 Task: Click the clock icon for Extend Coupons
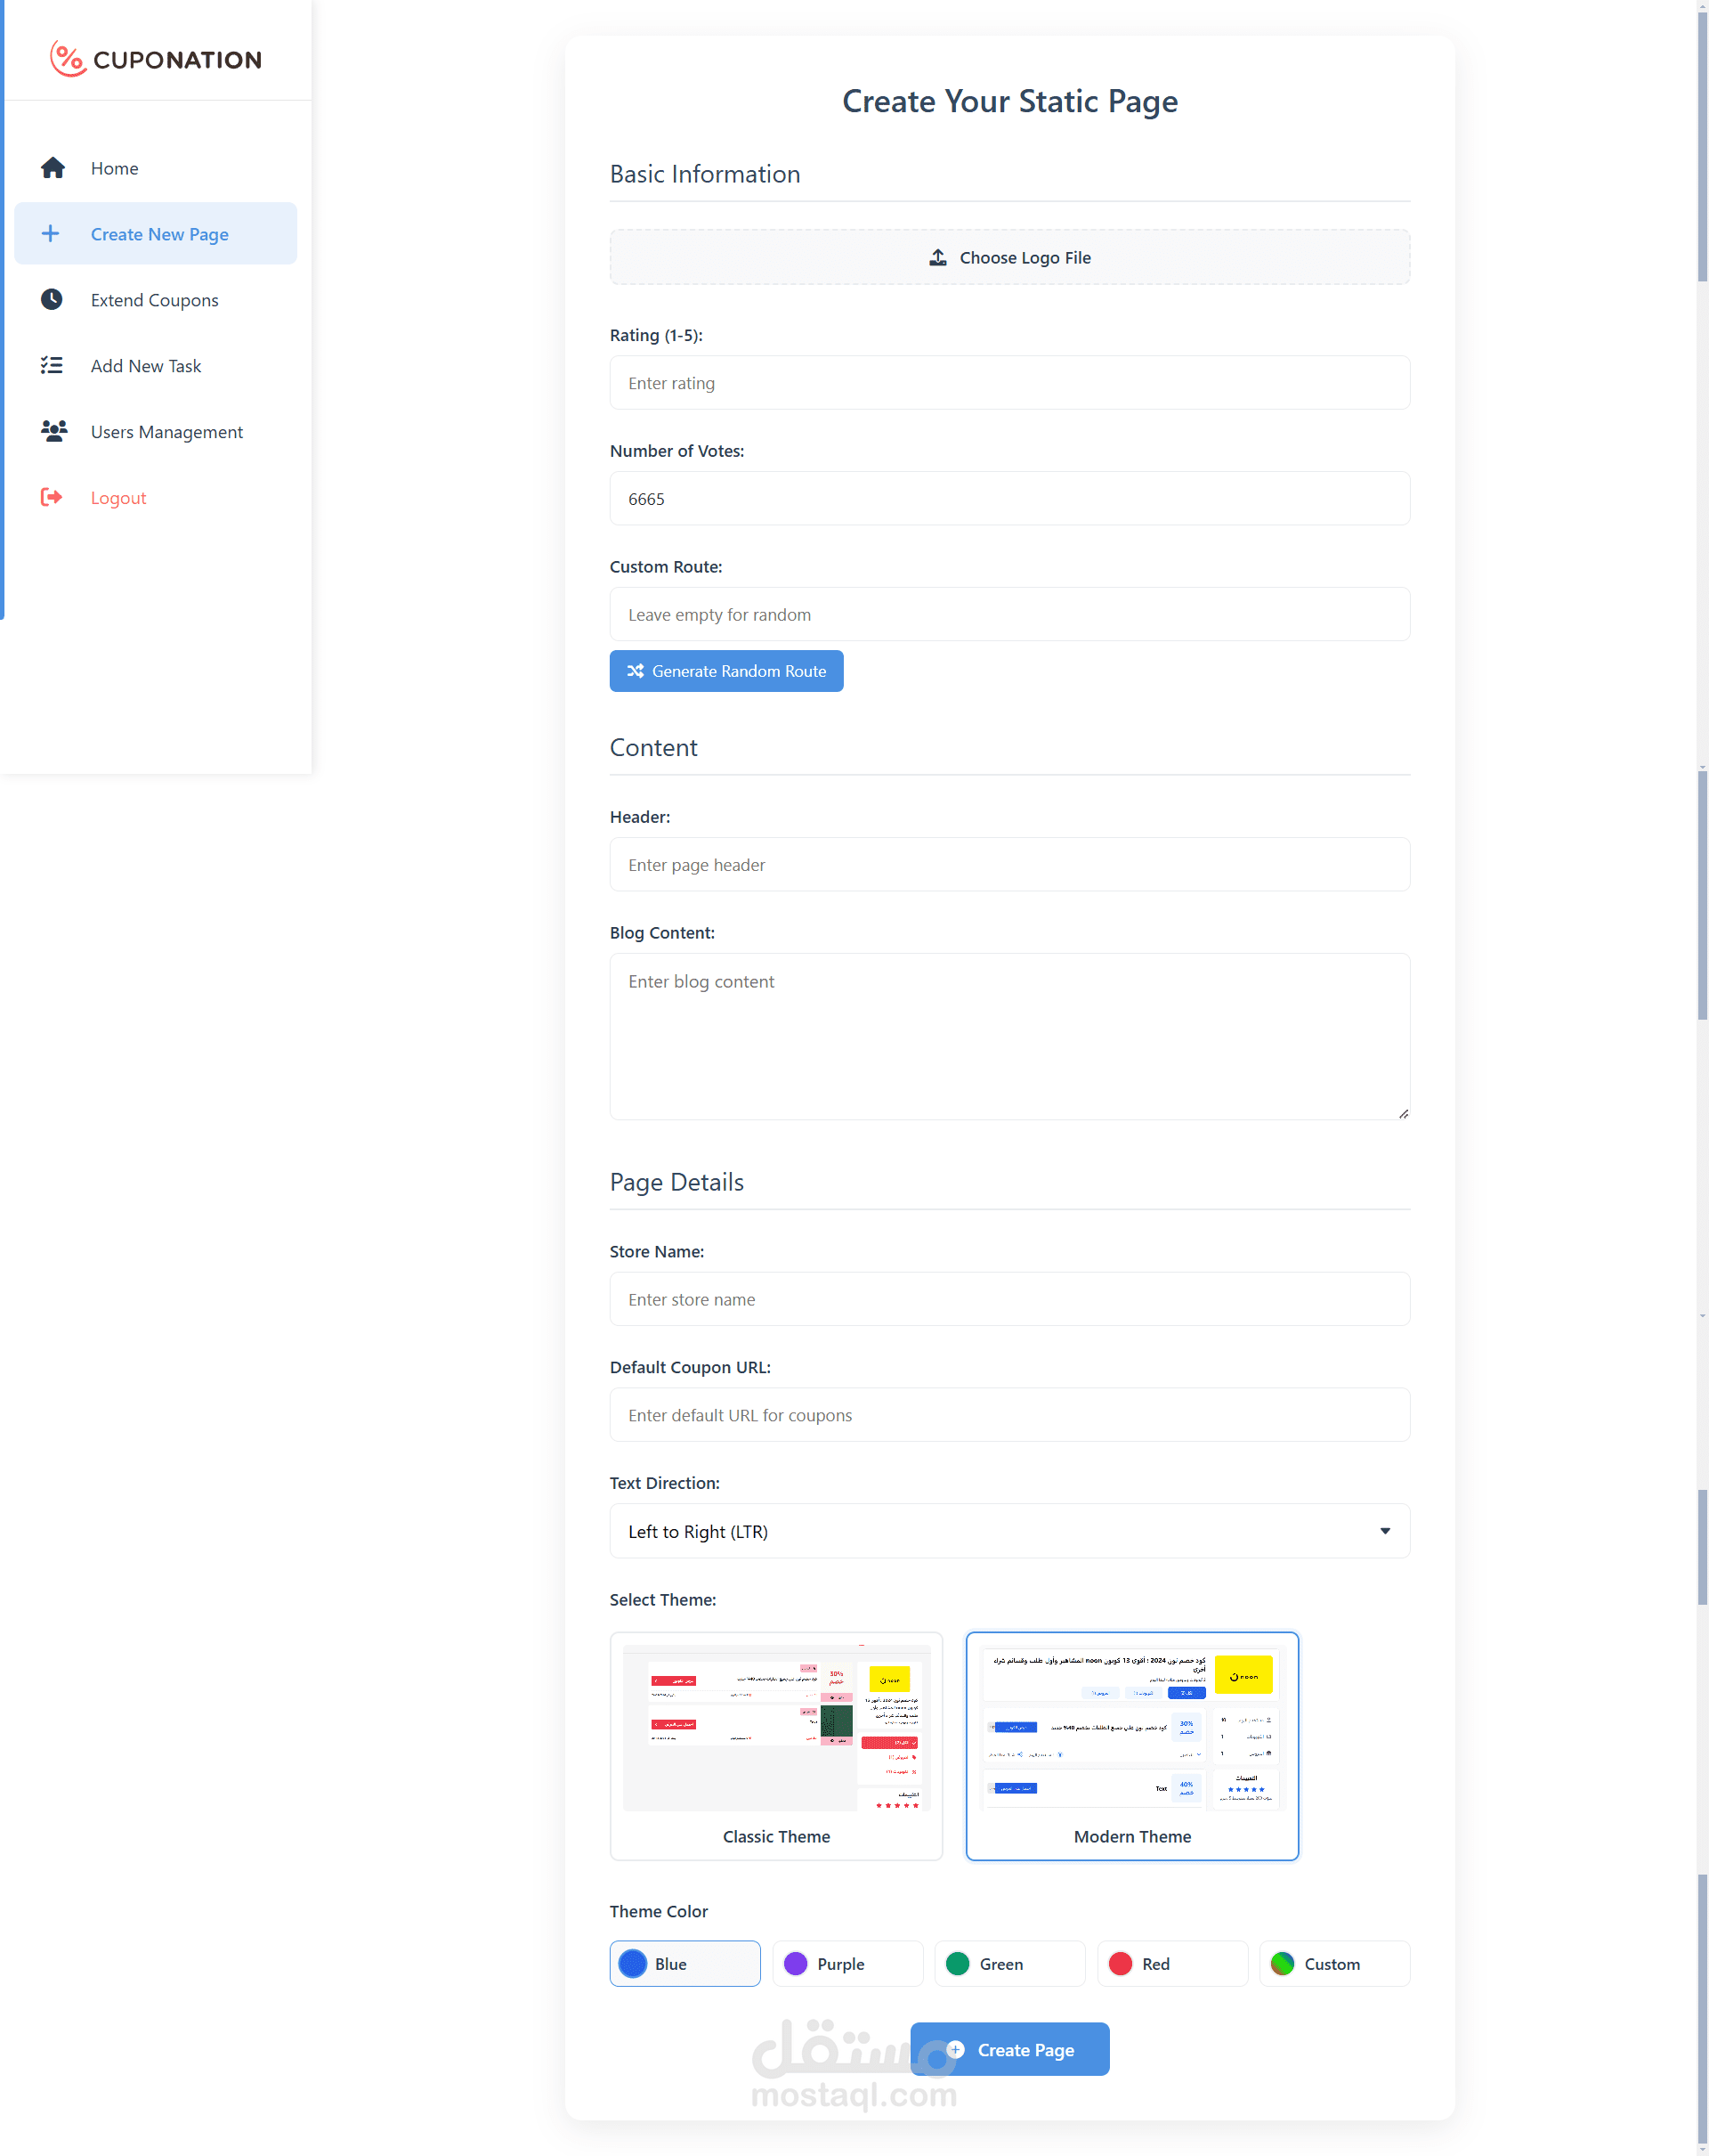tap(52, 300)
